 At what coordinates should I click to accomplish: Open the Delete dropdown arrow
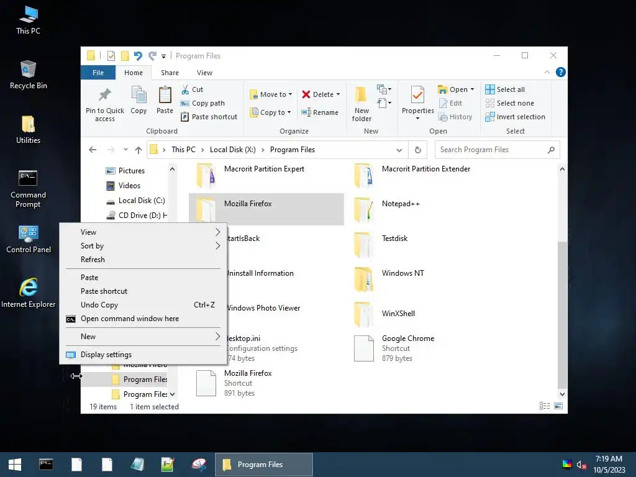[x=338, y=94]
